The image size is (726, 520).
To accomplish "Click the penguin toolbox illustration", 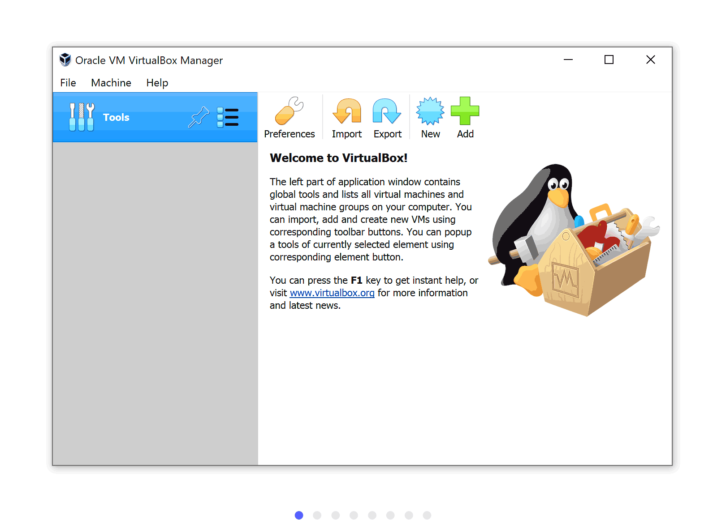I will (574, 240).
